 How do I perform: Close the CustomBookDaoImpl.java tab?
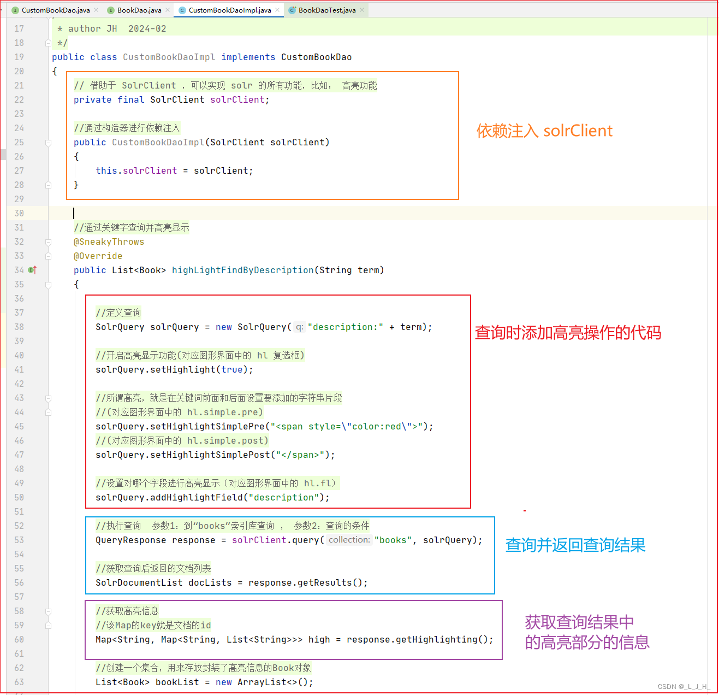coord(277,10)
